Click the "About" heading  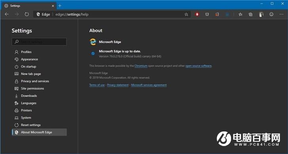point(96,30)
